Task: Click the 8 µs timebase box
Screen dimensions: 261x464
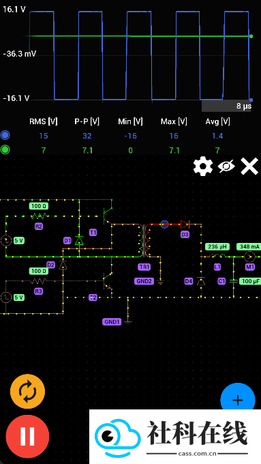Action: 226,106
